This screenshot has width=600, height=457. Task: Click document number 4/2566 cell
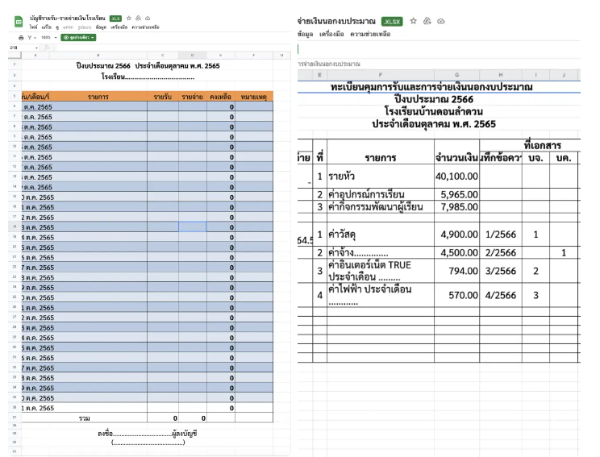501,295
